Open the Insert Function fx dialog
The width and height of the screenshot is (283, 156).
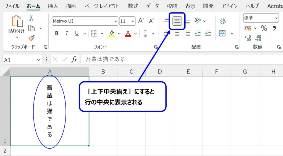point(74,59)
